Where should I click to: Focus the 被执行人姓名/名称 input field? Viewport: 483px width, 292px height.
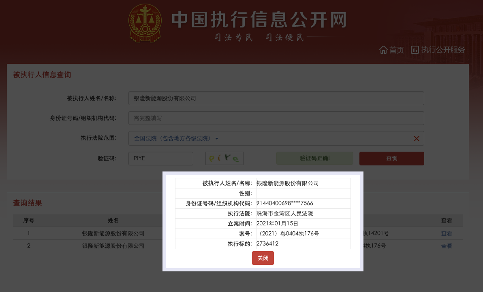(276, 98)
